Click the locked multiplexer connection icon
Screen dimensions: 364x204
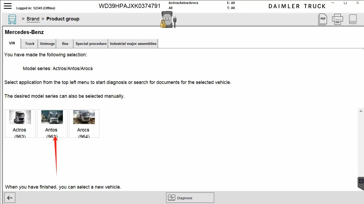tap(168, 20)
